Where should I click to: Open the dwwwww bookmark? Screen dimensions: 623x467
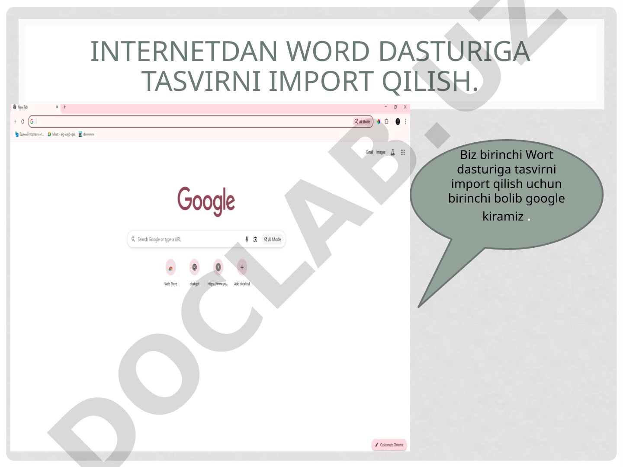click(87, 134)
